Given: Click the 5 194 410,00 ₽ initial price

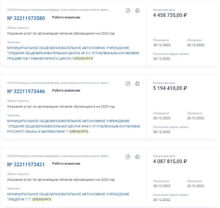Looking at the screenshot, I should point(170,88).
